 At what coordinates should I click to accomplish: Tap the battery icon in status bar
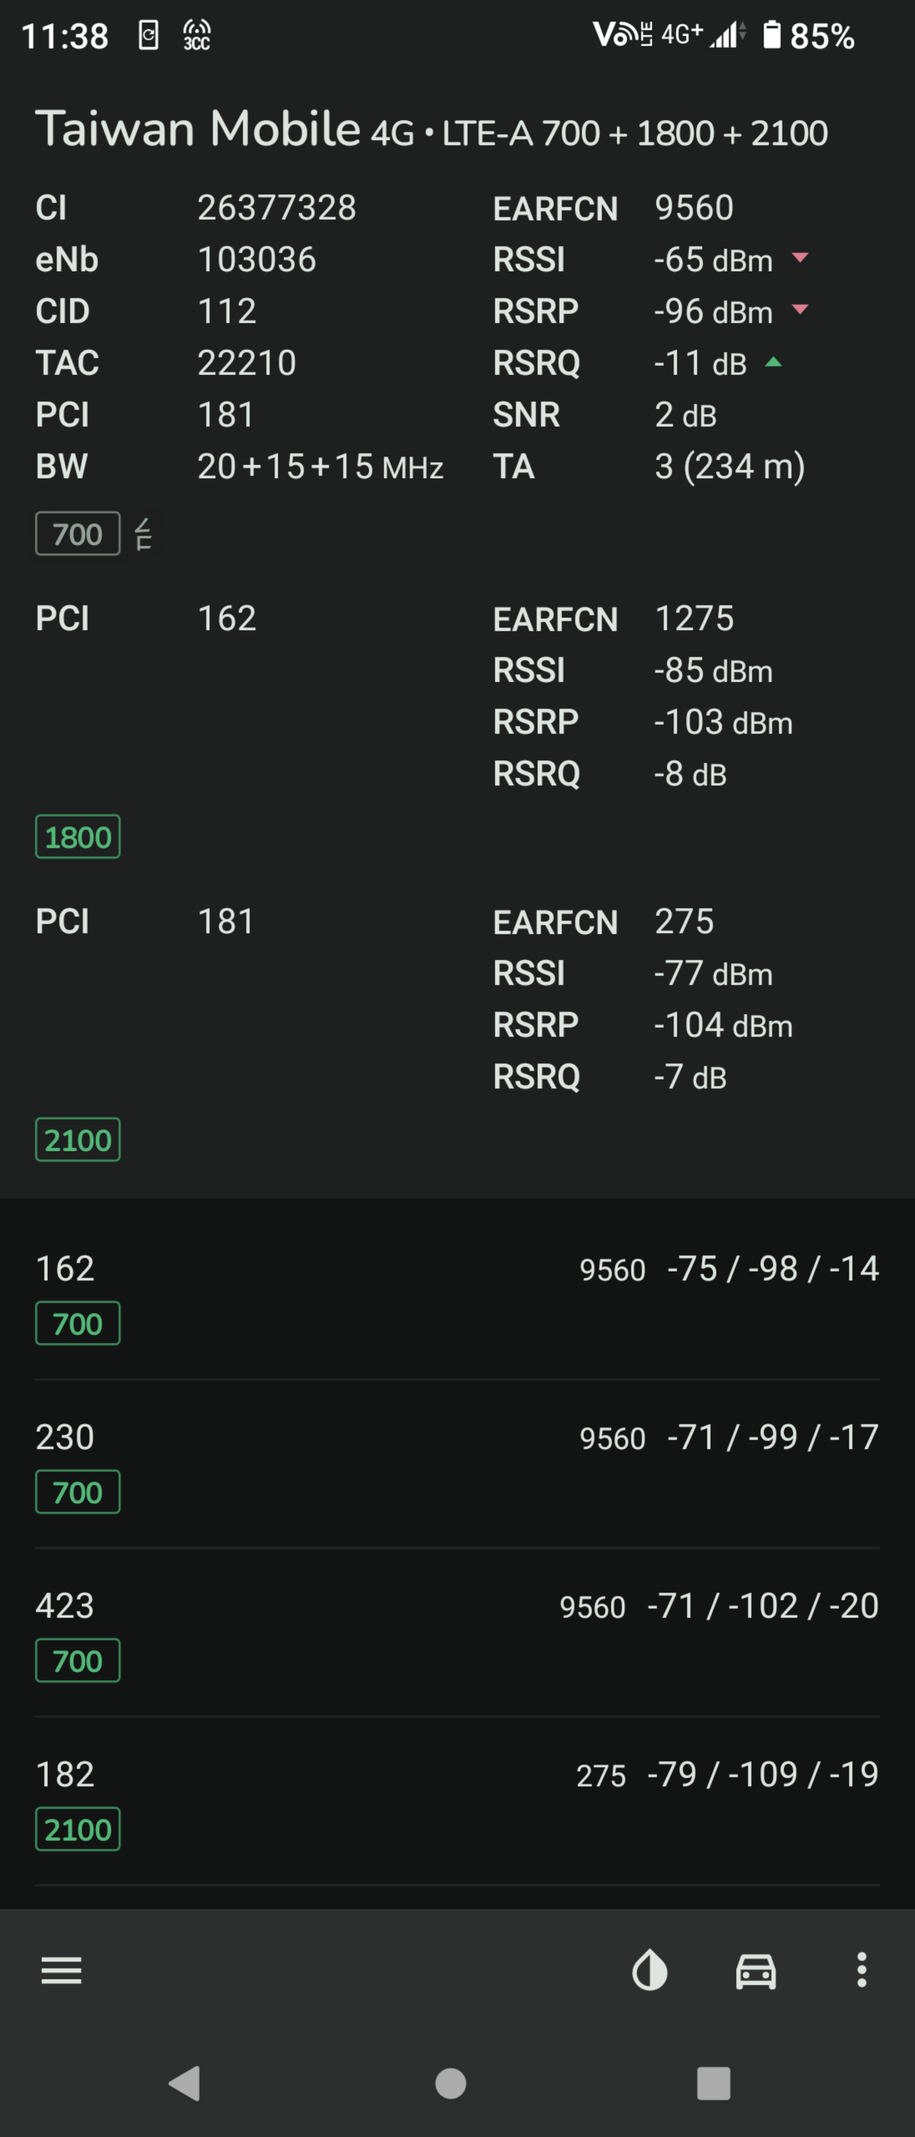click(771, 35)
